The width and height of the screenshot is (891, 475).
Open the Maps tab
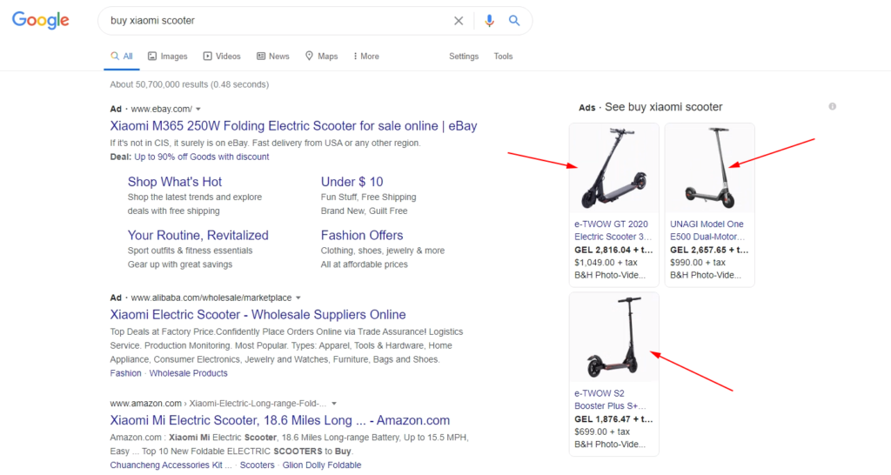(x=322, y=57)
